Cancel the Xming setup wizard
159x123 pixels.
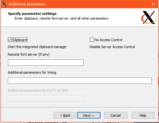[x=116, y=115]
